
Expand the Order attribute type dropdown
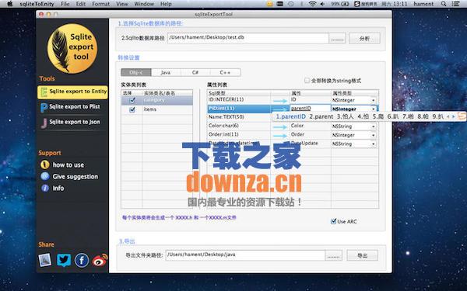[373, 135]
